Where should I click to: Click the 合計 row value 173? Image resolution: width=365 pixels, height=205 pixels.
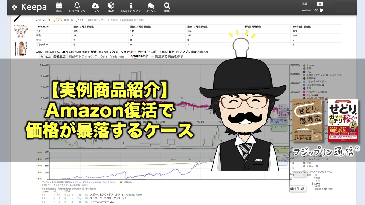pyautogui.click(x=75, y=31)
